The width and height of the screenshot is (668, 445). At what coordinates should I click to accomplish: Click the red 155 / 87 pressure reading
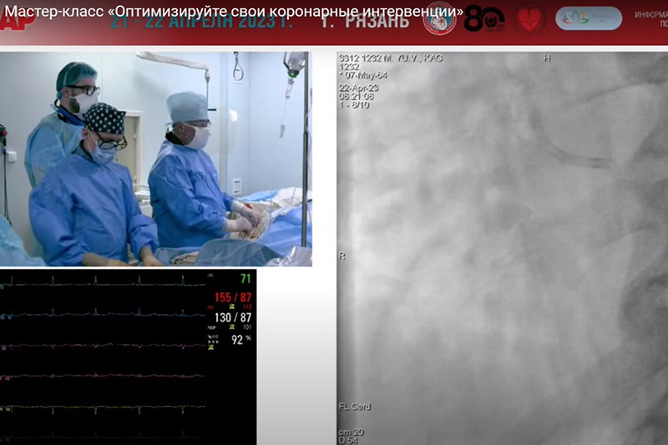233,297
